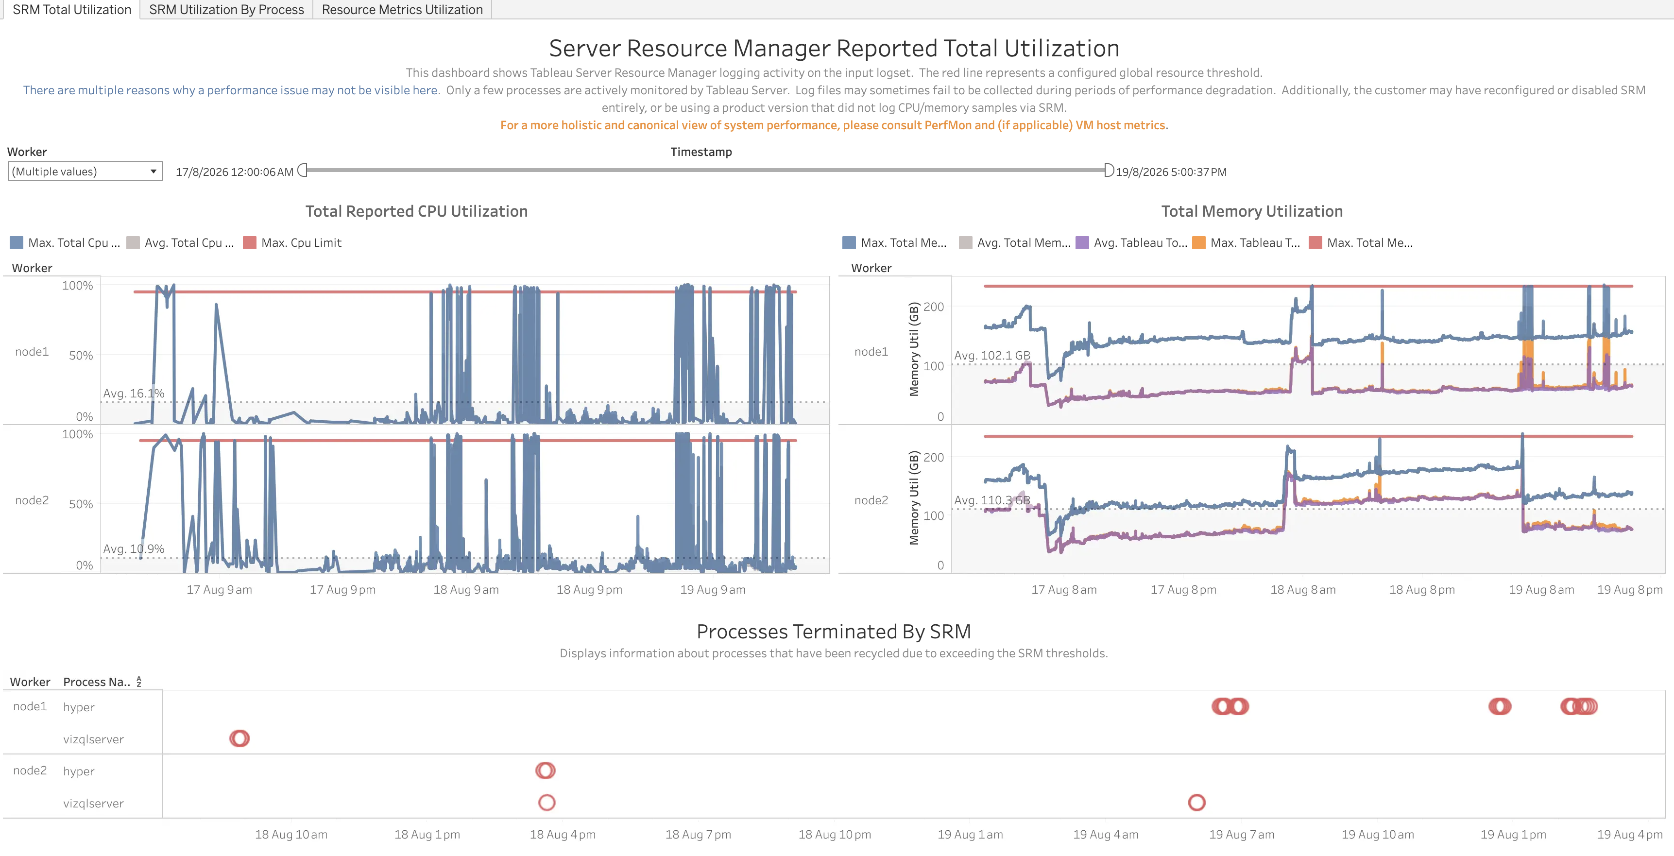
Task: Open Resource Metrics Utilization tab
Action: coord(402,10)
